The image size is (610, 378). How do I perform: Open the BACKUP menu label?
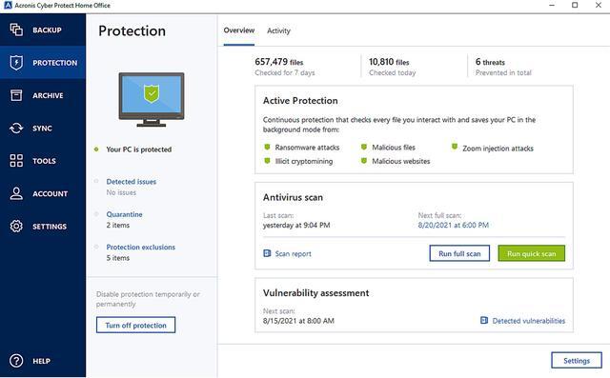click(47, 30)
